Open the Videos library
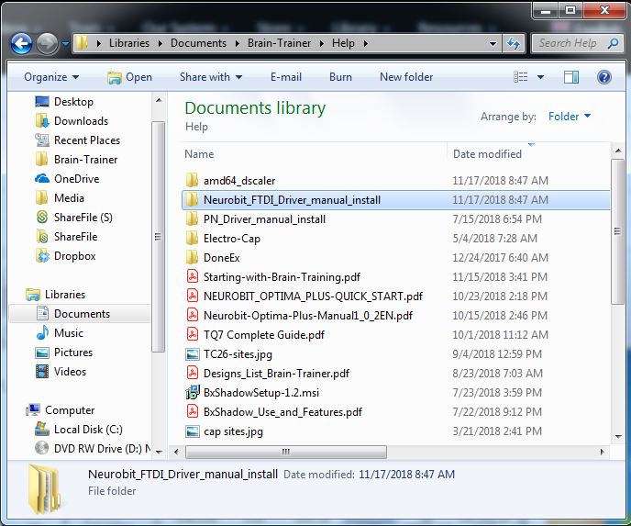 click(x=61, y=372)
